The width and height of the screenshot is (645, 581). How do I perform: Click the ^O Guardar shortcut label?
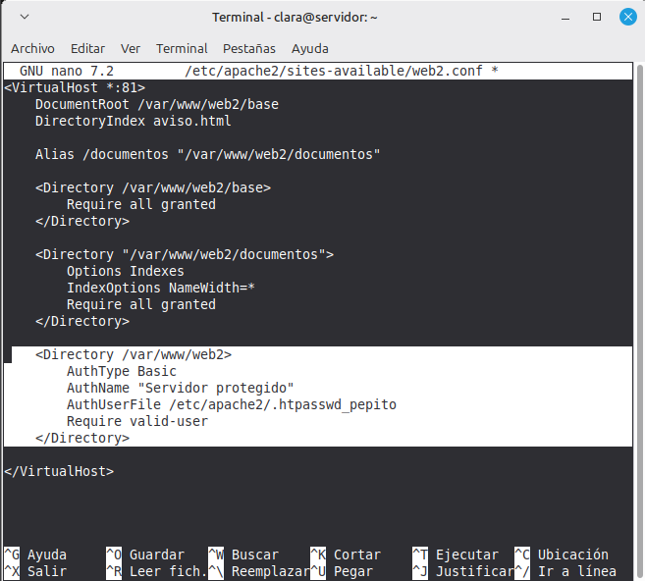(144, 555)
